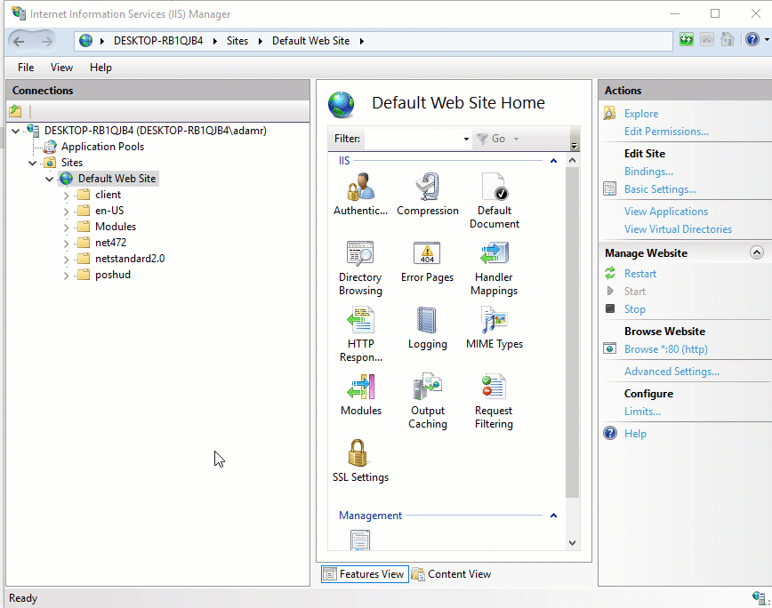772x608 pixels.
Task: Click the DESKTOP-RB1QJB4 breadcrumb in address bar
Action: tap(158, 41)
